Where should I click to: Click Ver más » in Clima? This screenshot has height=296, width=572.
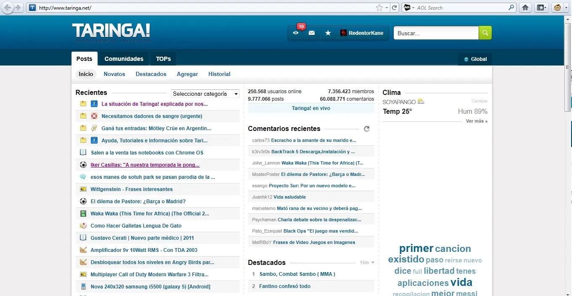[477, 121]
